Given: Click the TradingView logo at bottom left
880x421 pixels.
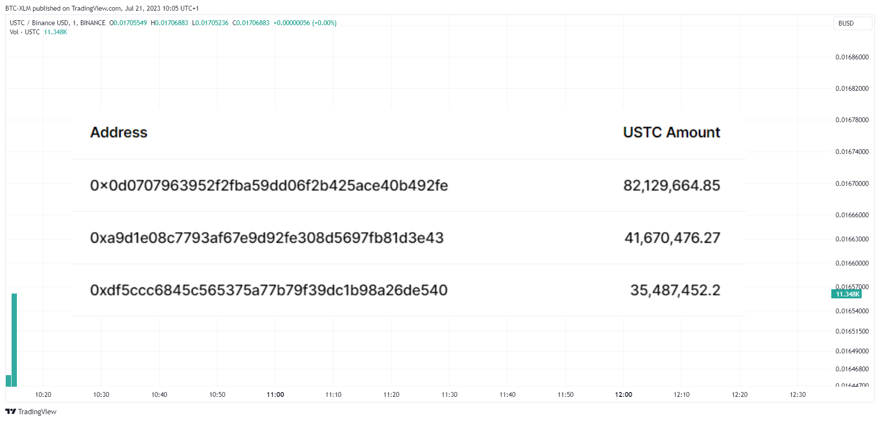Looking at the screenshot, I should coord(31,411).
